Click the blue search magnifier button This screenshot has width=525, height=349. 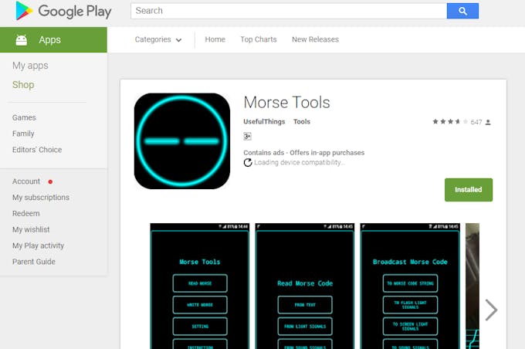click(462, 11)
